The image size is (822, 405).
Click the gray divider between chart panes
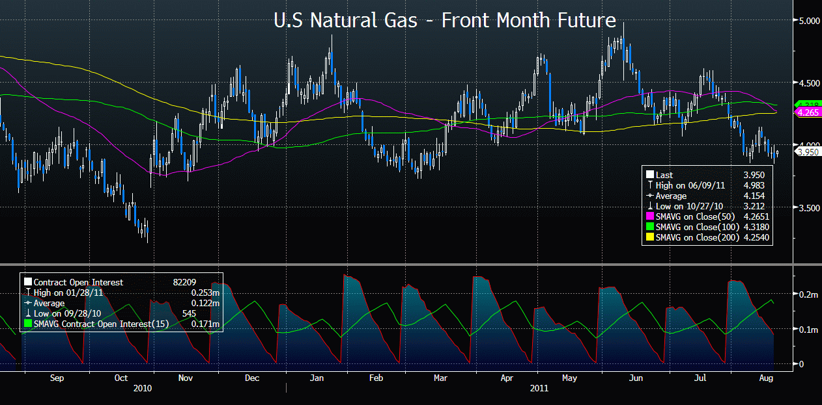[x=396, y=264]
